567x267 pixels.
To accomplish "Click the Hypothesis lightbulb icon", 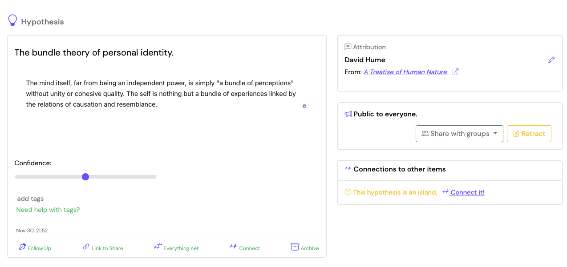I will [x=12, y=20].
